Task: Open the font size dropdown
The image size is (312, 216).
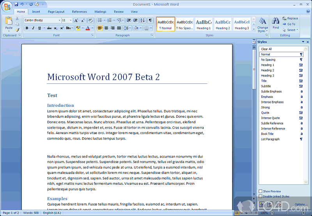Action: point(71,20)
